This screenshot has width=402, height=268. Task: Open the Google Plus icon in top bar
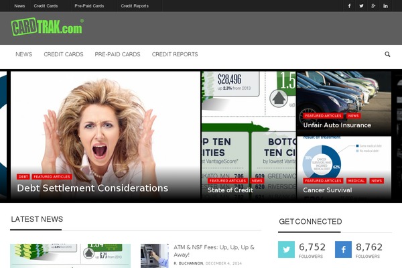(373, 6)
